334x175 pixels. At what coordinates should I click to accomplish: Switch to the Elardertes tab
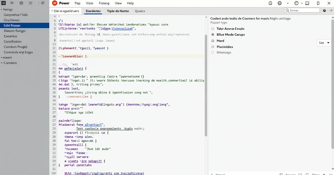coord(93,11)
